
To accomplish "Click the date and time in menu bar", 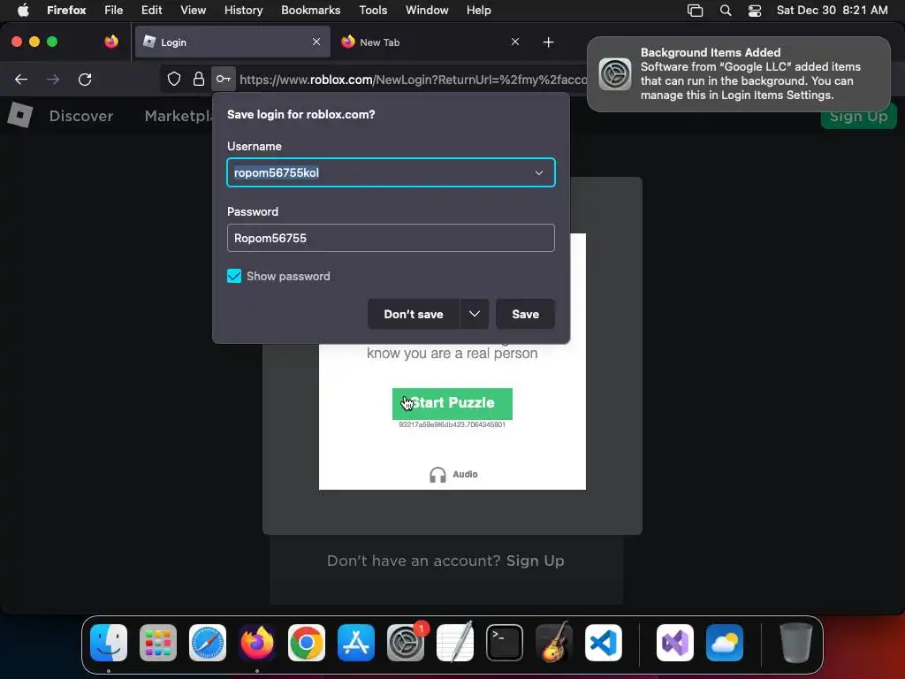I will 832,11.
